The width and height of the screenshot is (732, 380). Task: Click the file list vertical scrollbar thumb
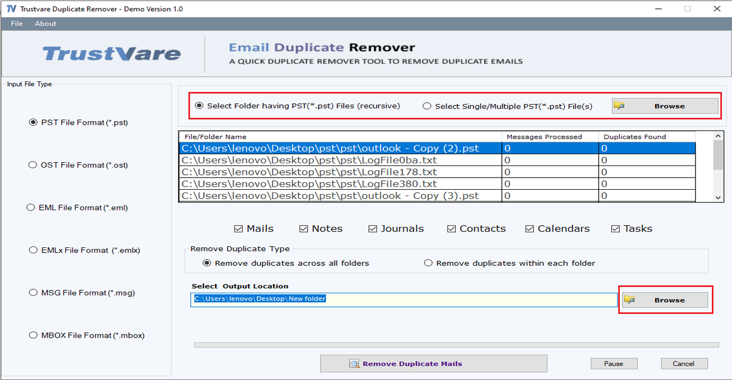718,155
